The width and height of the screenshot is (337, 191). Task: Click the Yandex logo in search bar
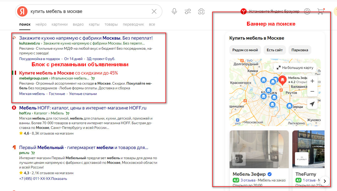tap(22, 11)
